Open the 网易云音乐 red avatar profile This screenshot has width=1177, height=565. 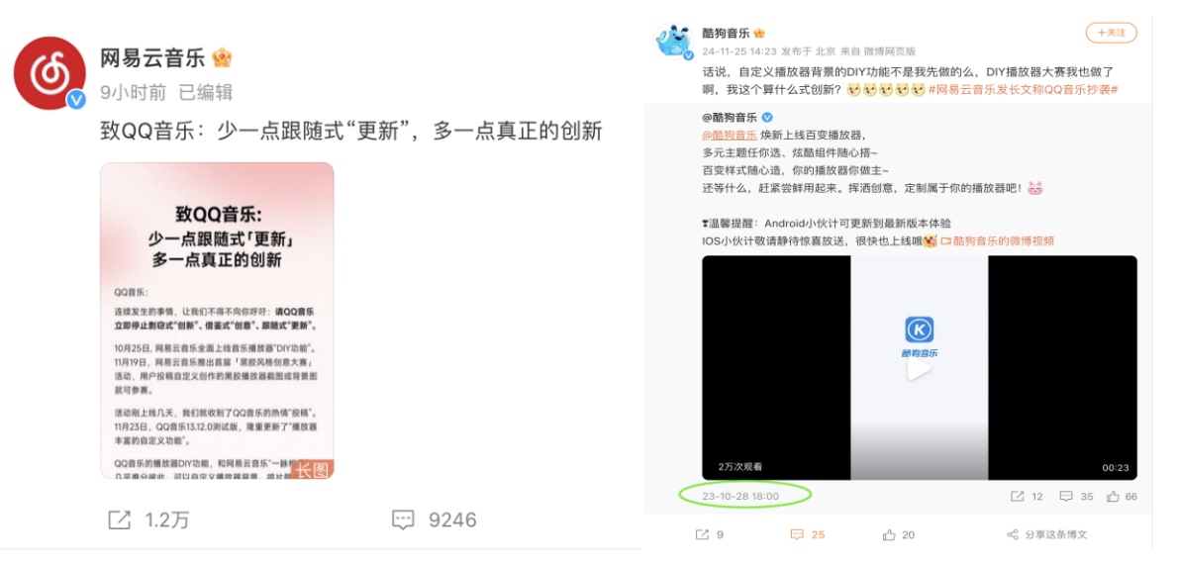point(50,73)
